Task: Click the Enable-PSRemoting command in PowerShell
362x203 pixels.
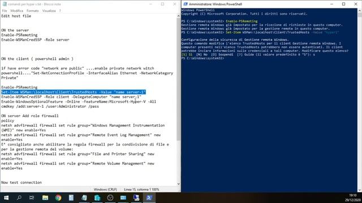Action: 242,21
